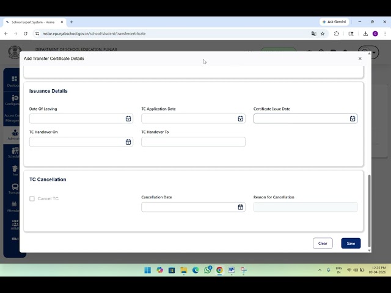Open Chrome's three-dot menu
Screen dimensions: 391x293
(x=385, y=34)
